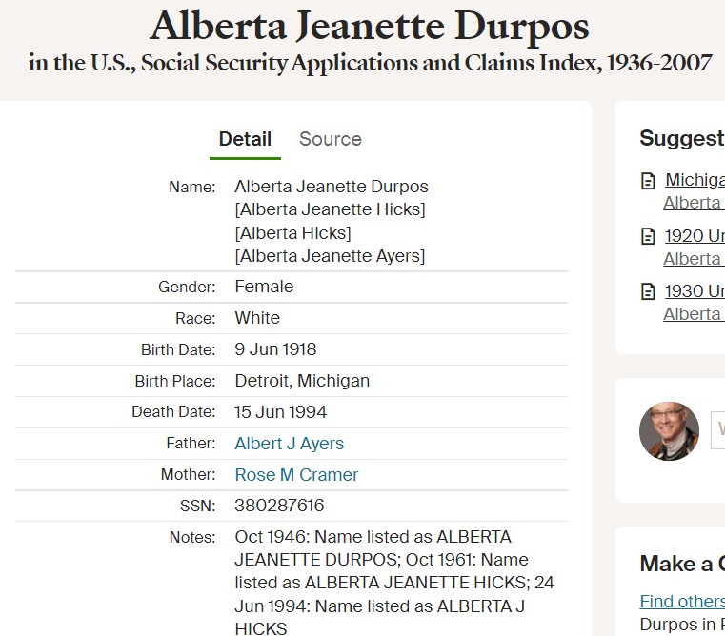Select the SSN value 380287616
Image resolution: width=725 pixels, height=636 pixels.
pos(279,506)
